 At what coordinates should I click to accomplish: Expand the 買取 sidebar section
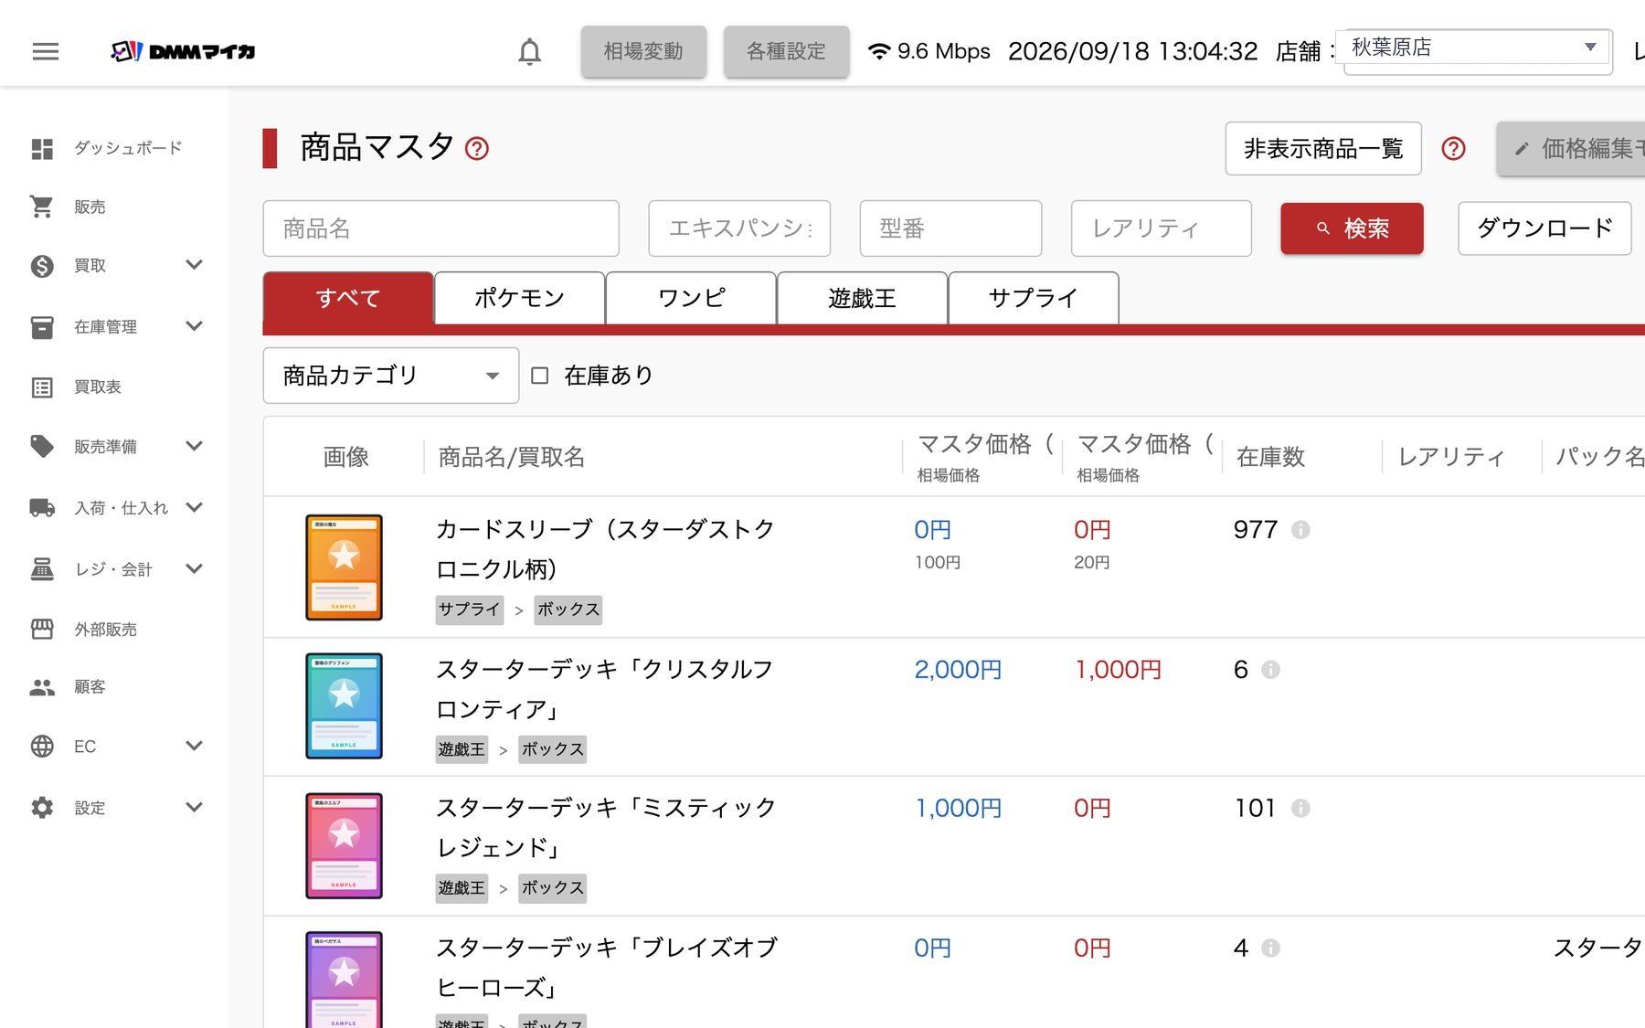194,265
